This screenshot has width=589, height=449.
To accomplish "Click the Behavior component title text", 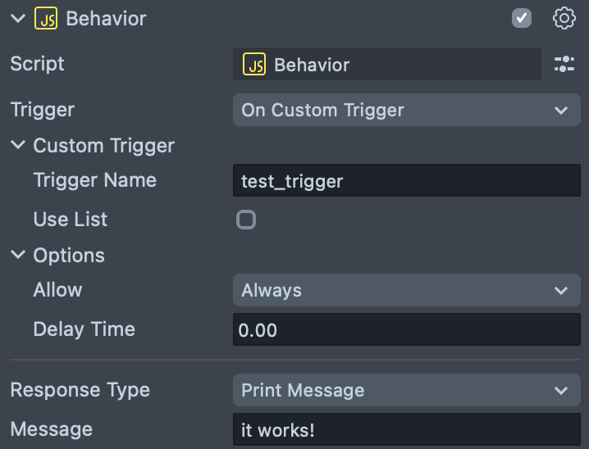I will tap(106, 19).
